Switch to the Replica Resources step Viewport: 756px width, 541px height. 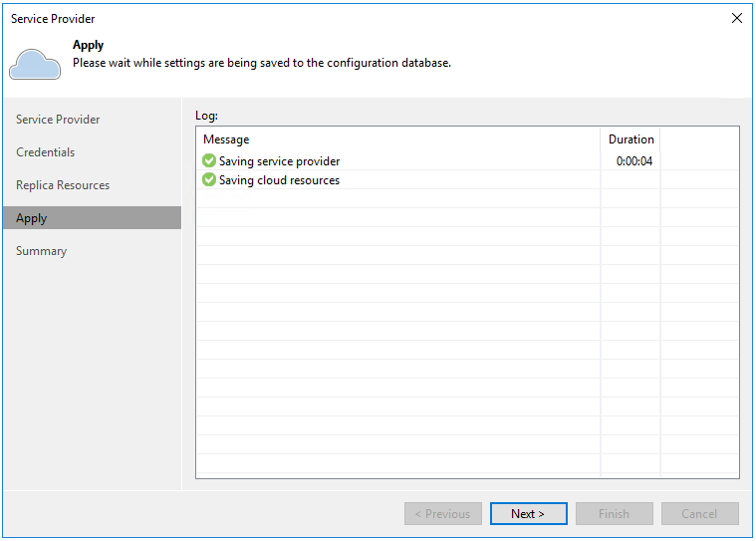(63, 185)
